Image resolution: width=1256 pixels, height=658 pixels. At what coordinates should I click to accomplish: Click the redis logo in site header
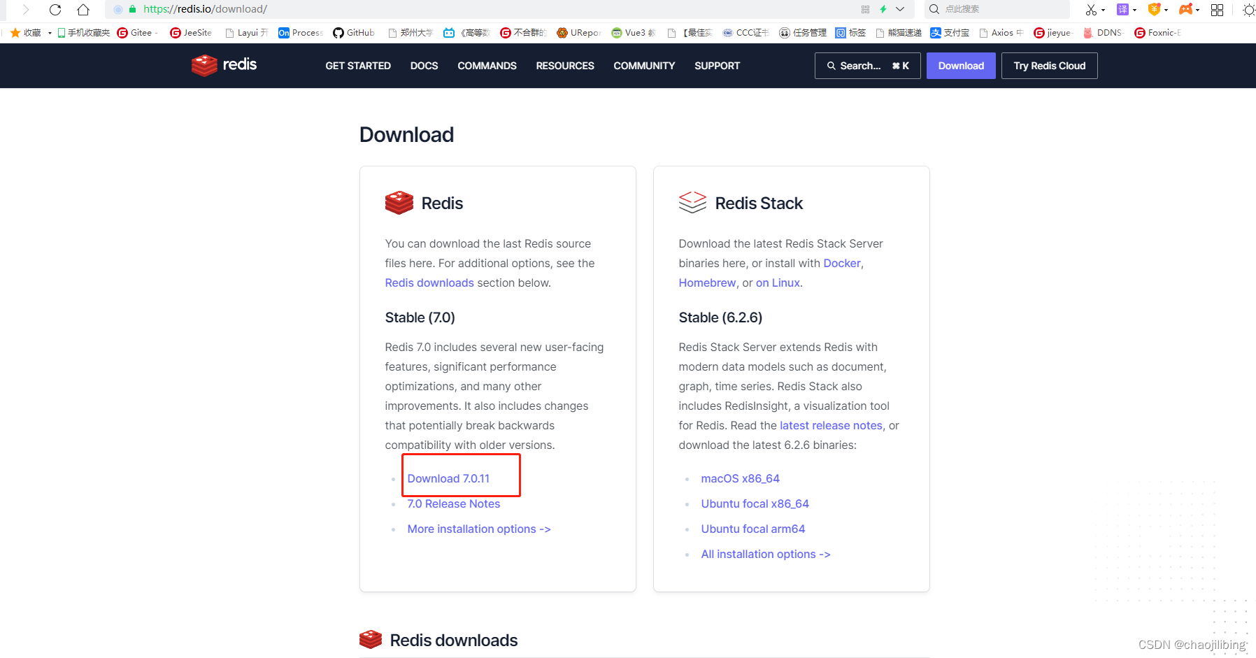coord(224,65)
